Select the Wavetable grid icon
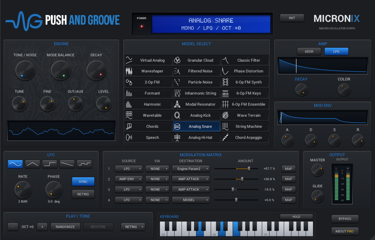The width and height of the screenshot is (375, 240). point(129,115)
